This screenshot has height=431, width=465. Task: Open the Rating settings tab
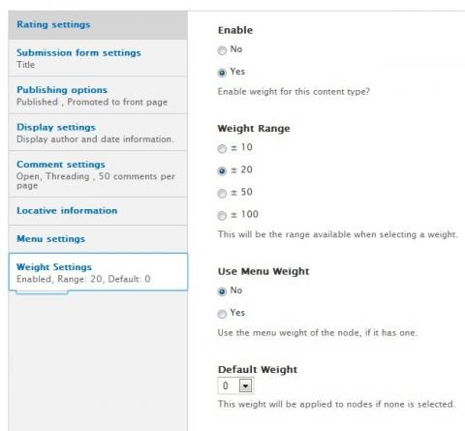click(x=98, y=25)
